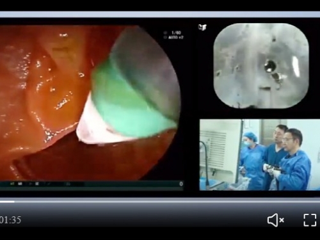Select the procedure room camera panel
Viewport: 320px width, 240px height.
pos(260,155)
